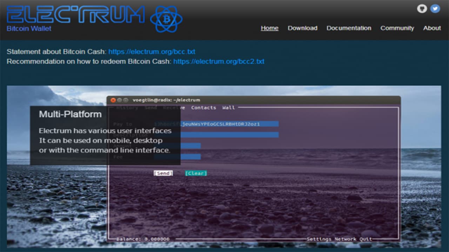Select the Contacts tab in terminal
449x252 pixels.
click(x=203, y=108)
